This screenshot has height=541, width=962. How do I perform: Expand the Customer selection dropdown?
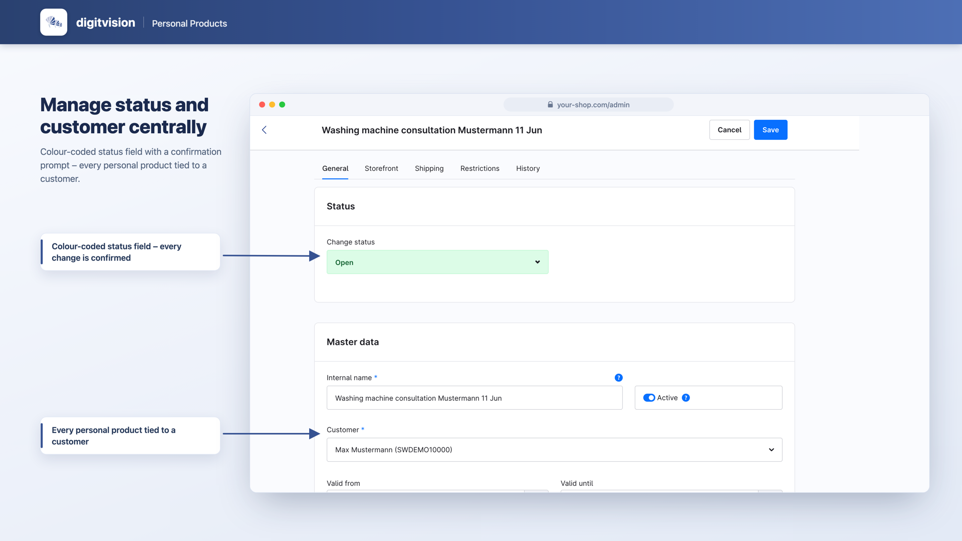coord(554,450)
